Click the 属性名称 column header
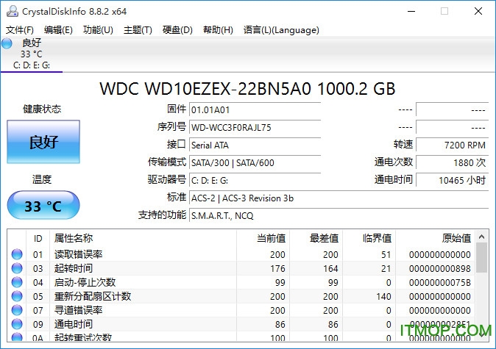Screen dimensions: 496x349 [x=143, y=239]
